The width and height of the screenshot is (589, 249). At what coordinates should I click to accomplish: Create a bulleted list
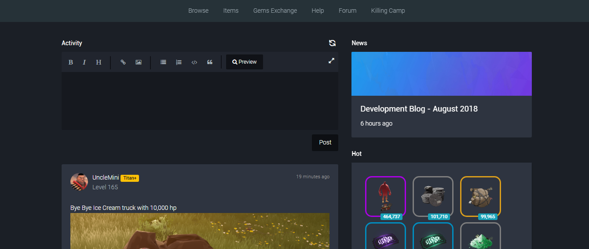tap(163, 62)
